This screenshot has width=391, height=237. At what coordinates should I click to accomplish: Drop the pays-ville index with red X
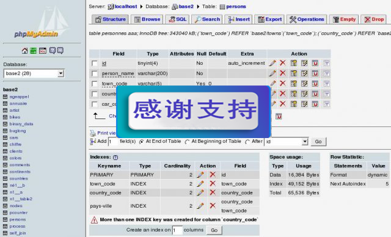coord(213,206)
